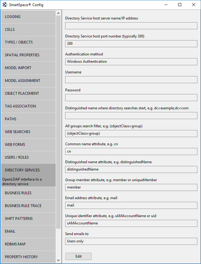Click the SmartSpace Config app icon
The height and width of the screenshot is (264, 201).
click(x=5, y=5)
